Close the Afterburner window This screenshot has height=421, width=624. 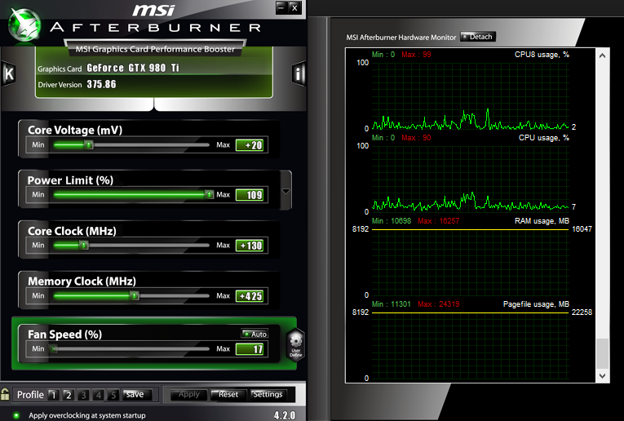pos(295,7)
